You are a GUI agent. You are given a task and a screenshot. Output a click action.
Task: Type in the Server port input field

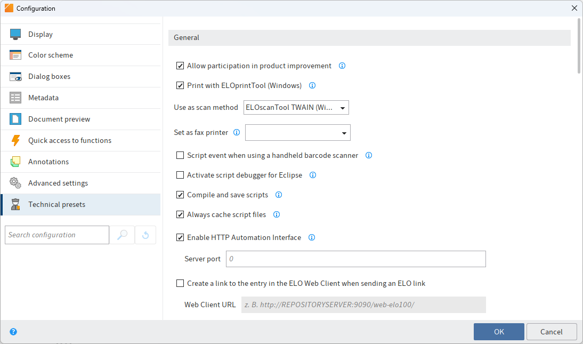coord(355,259)
